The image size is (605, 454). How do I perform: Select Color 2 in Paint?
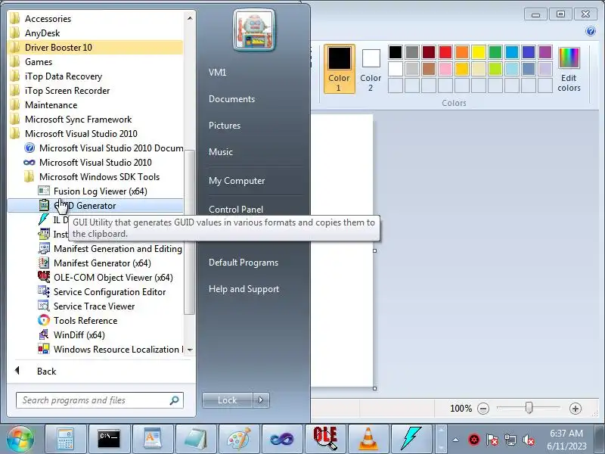371,69
